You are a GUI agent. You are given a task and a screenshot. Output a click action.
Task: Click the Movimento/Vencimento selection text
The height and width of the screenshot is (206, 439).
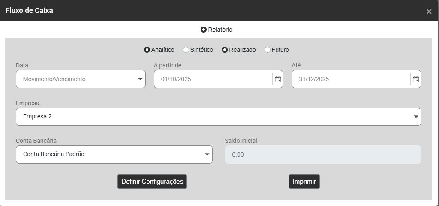(54, 79)
